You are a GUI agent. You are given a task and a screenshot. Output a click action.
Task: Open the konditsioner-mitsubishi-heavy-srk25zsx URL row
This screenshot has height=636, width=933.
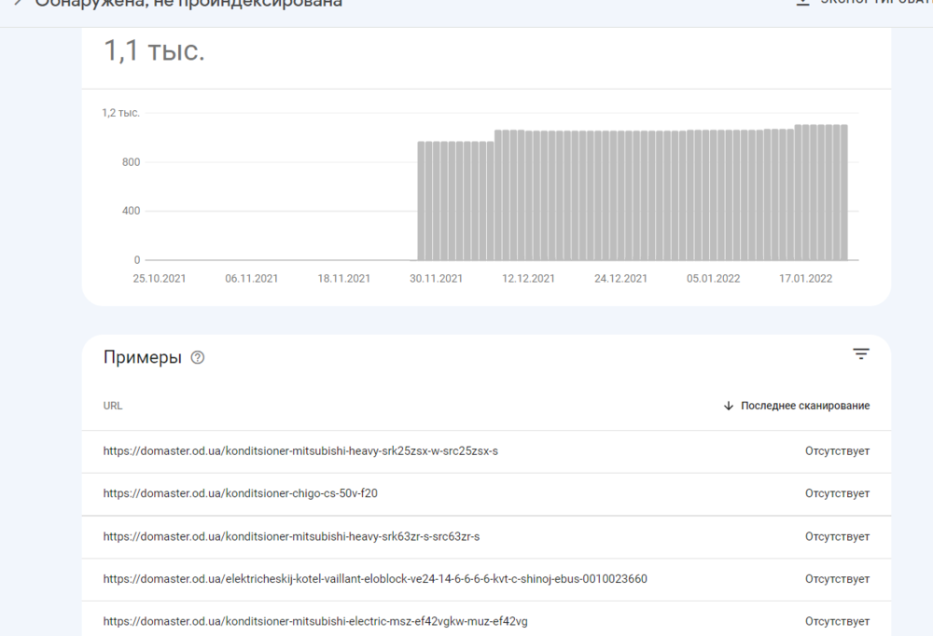tap(300, 451)
